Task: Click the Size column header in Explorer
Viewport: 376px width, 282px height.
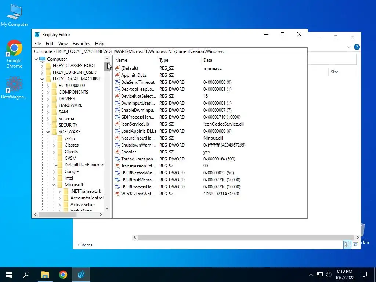Action: (x=343, y=72)
